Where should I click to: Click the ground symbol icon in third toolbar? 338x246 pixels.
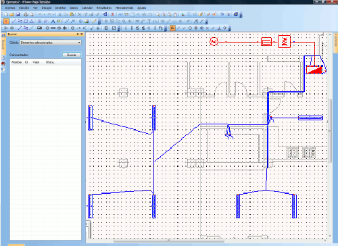point(98,28)
